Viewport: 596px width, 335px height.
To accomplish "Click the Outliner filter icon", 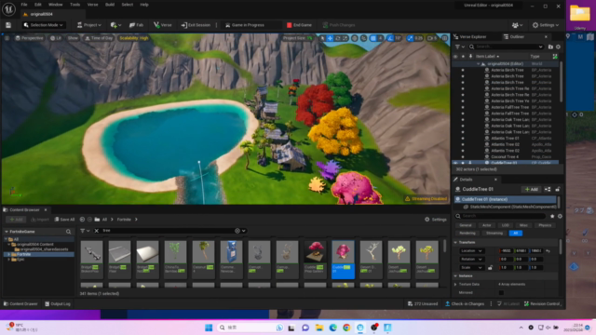I will click(459, 47).
